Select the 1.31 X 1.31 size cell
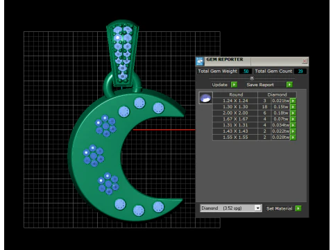Screen dimensions: 333x250 (x=235, y=125)
